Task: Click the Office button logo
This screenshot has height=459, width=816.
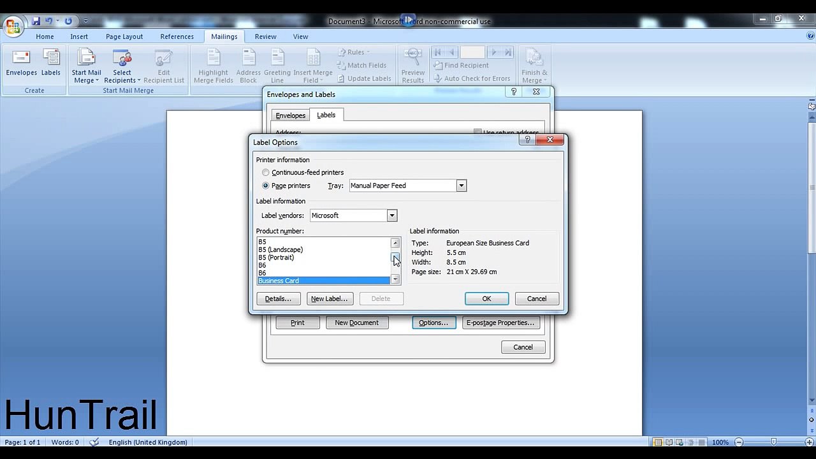Action: pyautogui.click(x=13, y=25)
